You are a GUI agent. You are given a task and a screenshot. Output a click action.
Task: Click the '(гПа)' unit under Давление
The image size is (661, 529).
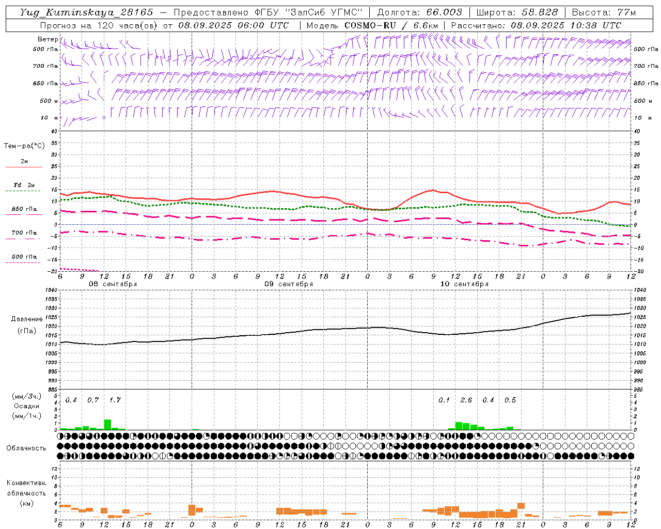pyautogui.click(x=27, y=331)
